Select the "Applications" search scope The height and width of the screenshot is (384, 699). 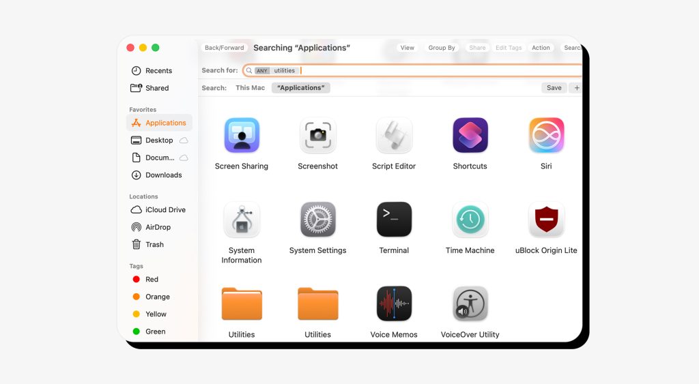pos(300,88)
